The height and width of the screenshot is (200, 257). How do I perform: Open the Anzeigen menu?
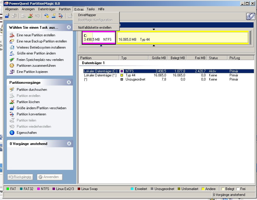point(28,9)
